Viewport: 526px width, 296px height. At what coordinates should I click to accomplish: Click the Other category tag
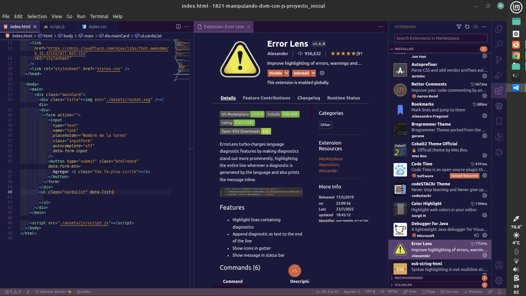[325, 125]
